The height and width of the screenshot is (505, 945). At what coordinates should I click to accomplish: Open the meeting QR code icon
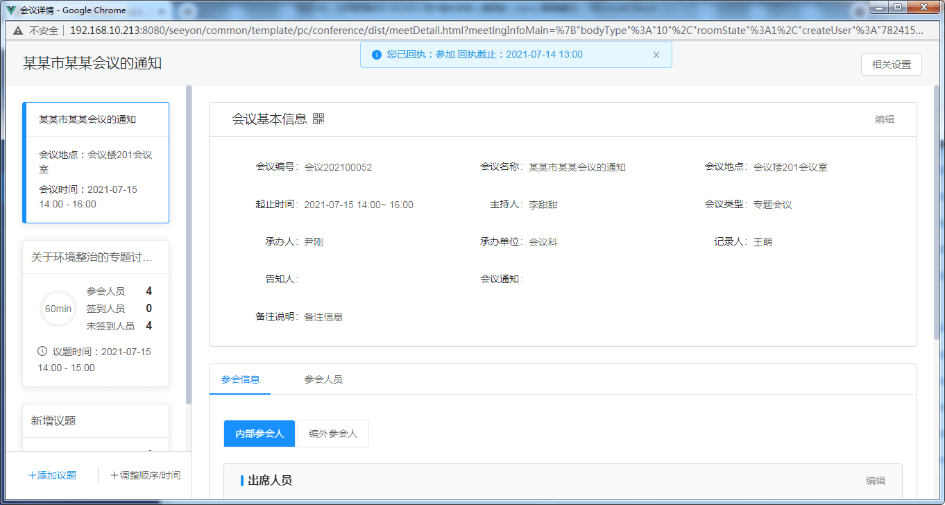click(x=318, y=119)
